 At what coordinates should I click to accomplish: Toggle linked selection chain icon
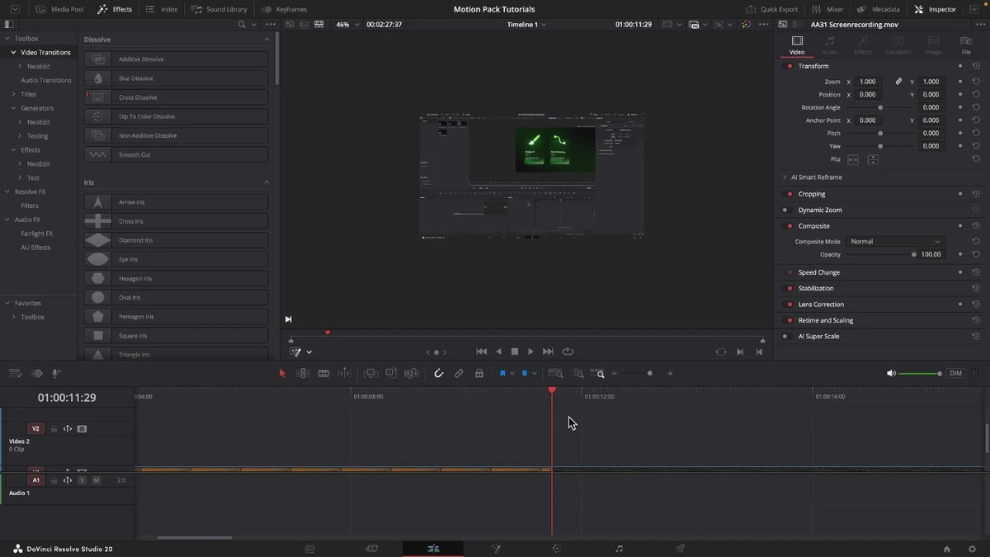click(459, 374)
